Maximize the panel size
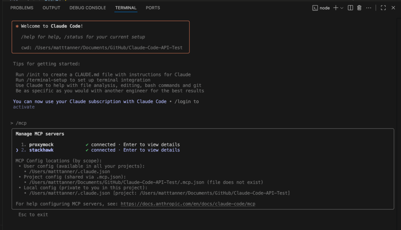The width and height of the screenshot is (401, 230). click(383, 8)
